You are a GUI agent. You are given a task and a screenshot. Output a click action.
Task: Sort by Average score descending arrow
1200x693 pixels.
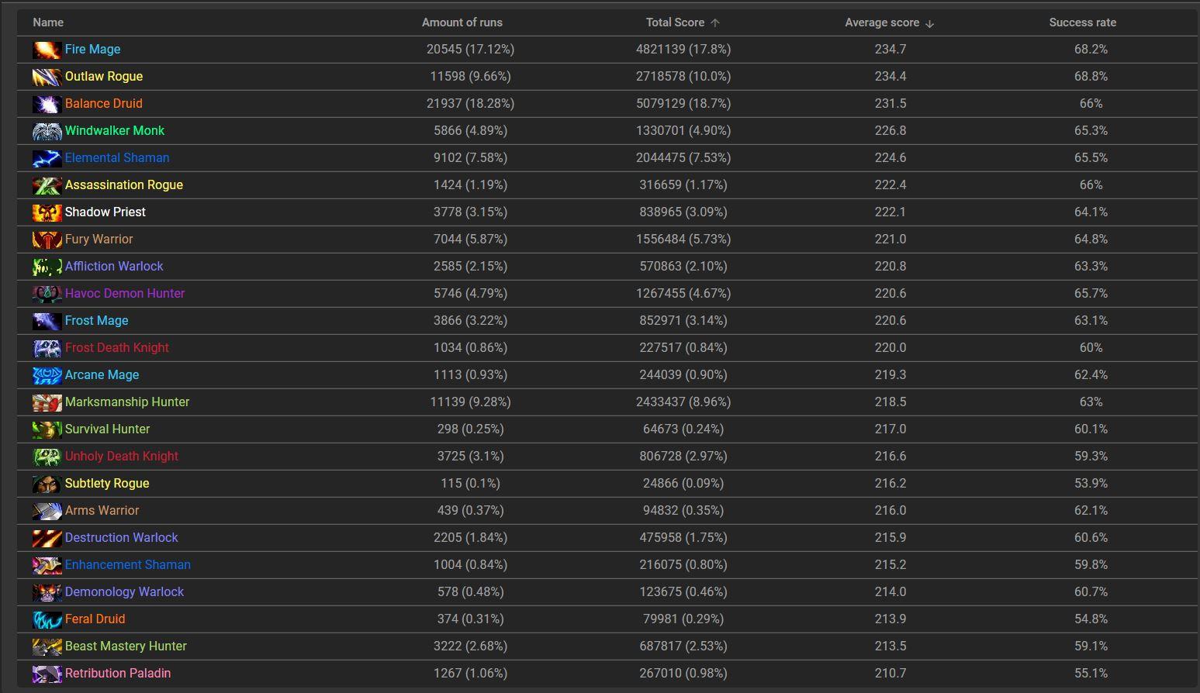coord(930,23)
